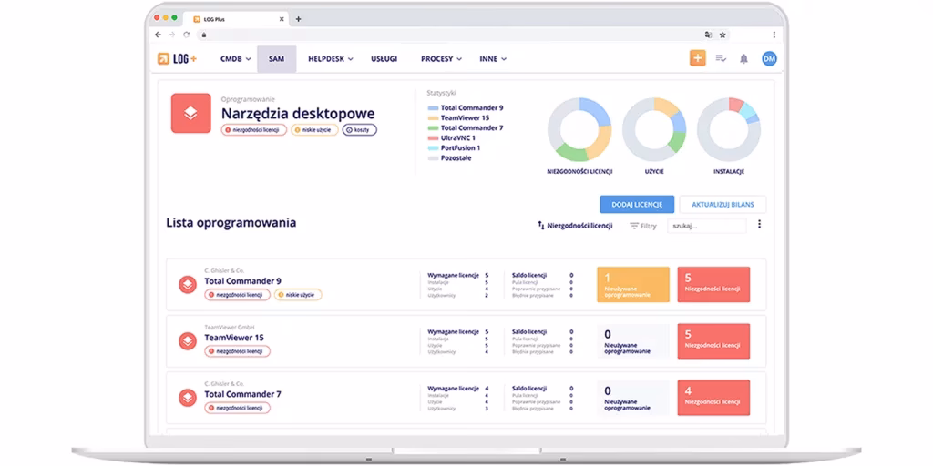This screenshot has width=933, height=466.
Task: Click the browser back arrow
Action: click(158, 35)
